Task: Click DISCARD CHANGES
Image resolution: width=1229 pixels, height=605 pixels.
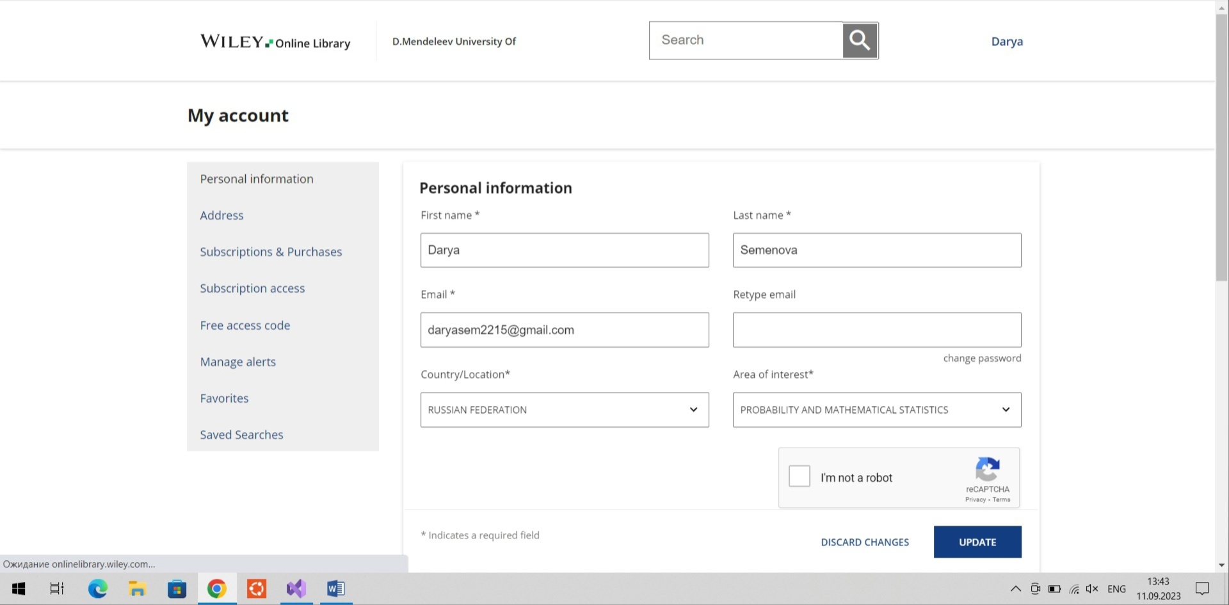Action: point(865,542)
